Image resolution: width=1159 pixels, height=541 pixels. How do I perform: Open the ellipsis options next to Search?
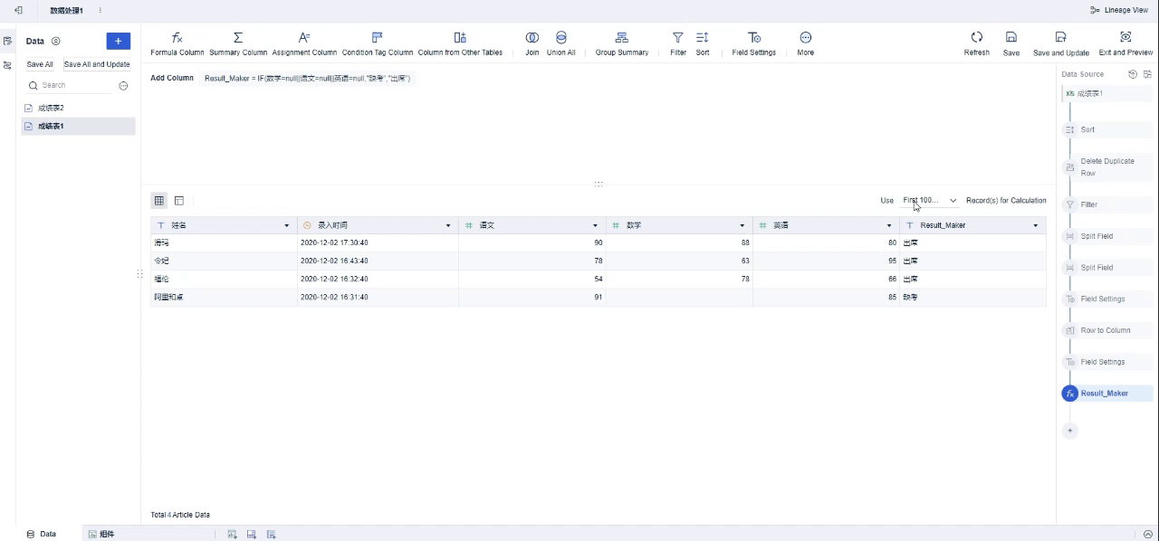[124, 85]
